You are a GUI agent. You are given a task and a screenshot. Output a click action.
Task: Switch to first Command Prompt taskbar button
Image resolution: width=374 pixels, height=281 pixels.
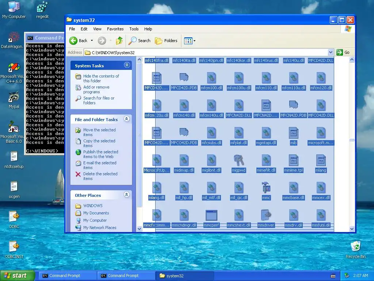(68, 276)
